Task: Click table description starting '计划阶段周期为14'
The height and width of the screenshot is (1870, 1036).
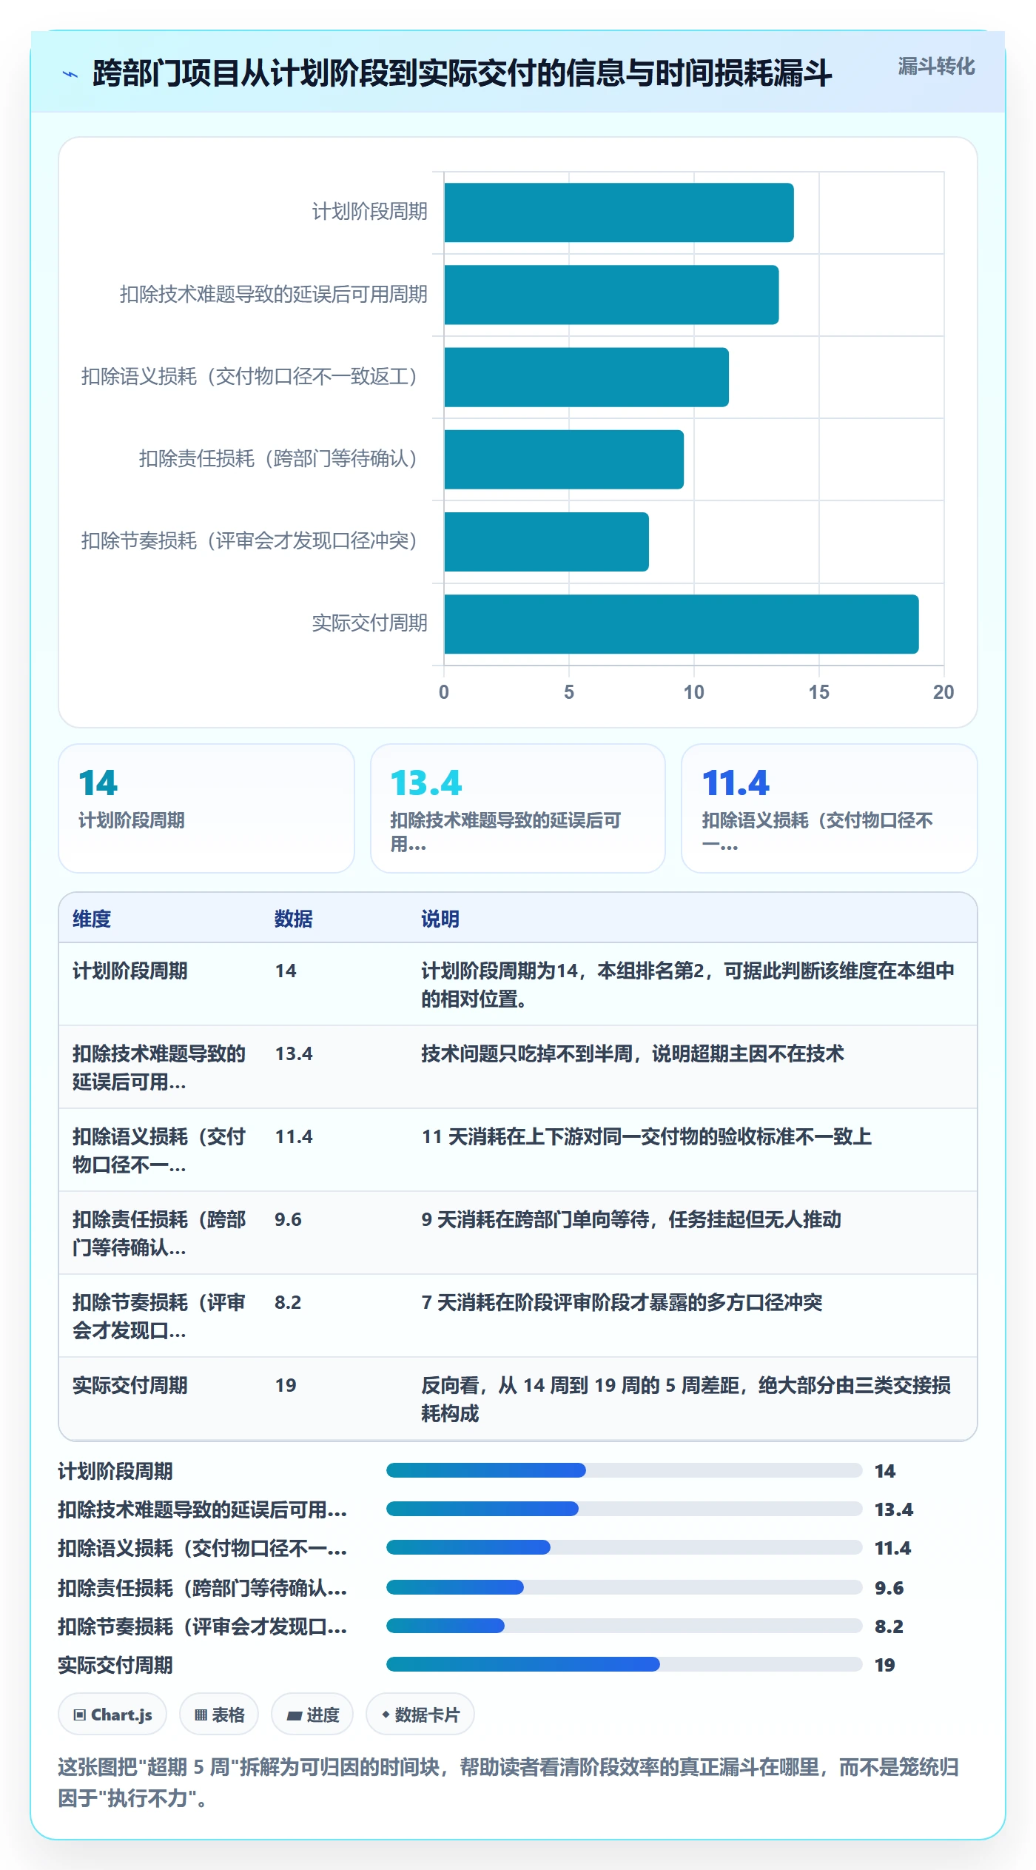Action: 687,984
